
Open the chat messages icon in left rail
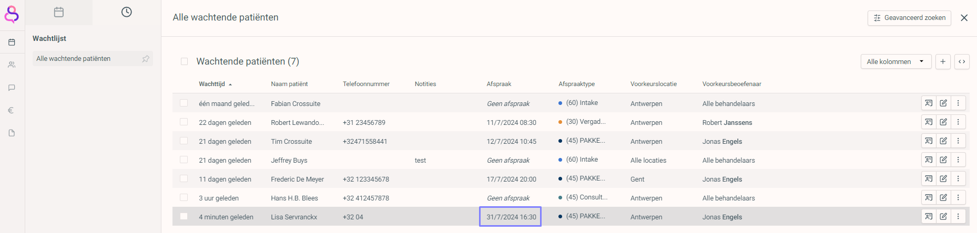[x=12, y=88]
